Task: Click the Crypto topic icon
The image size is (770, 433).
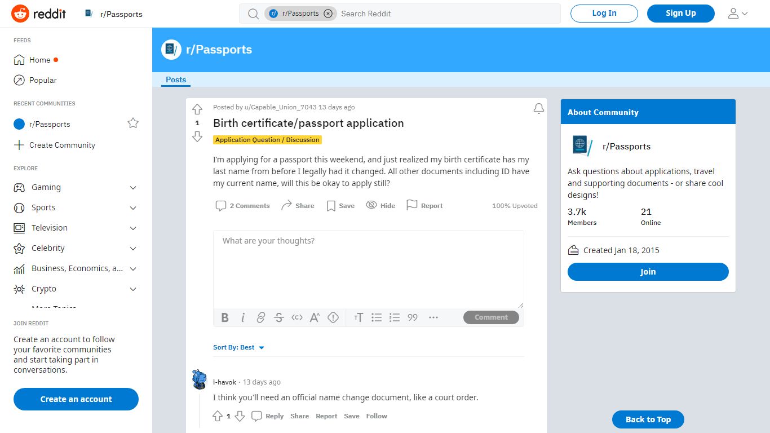Action: (x=19, y=289)
